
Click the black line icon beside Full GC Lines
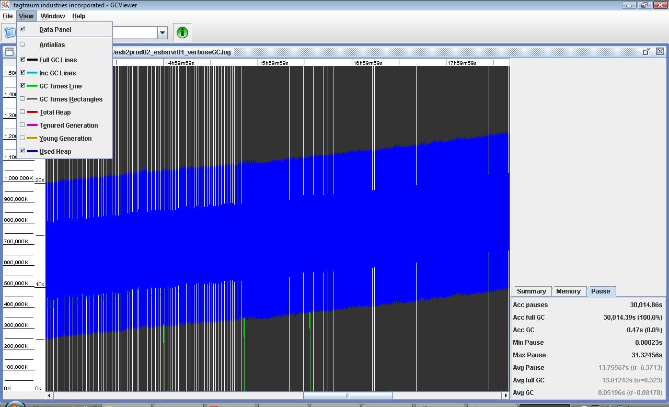[31, 60]
